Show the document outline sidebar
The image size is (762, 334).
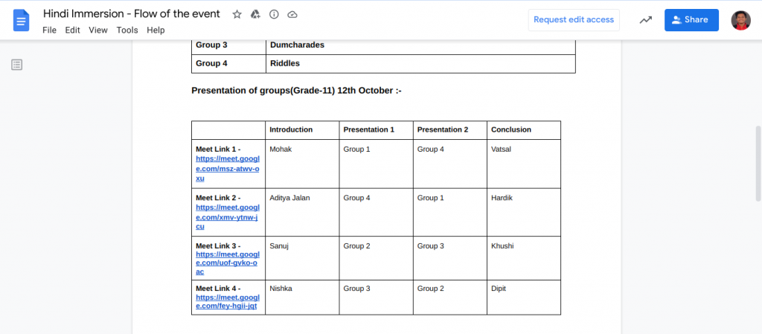17,65
